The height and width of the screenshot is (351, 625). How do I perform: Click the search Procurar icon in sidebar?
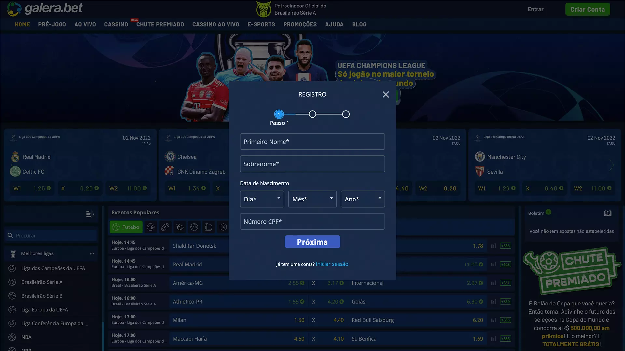pos(10,235)
